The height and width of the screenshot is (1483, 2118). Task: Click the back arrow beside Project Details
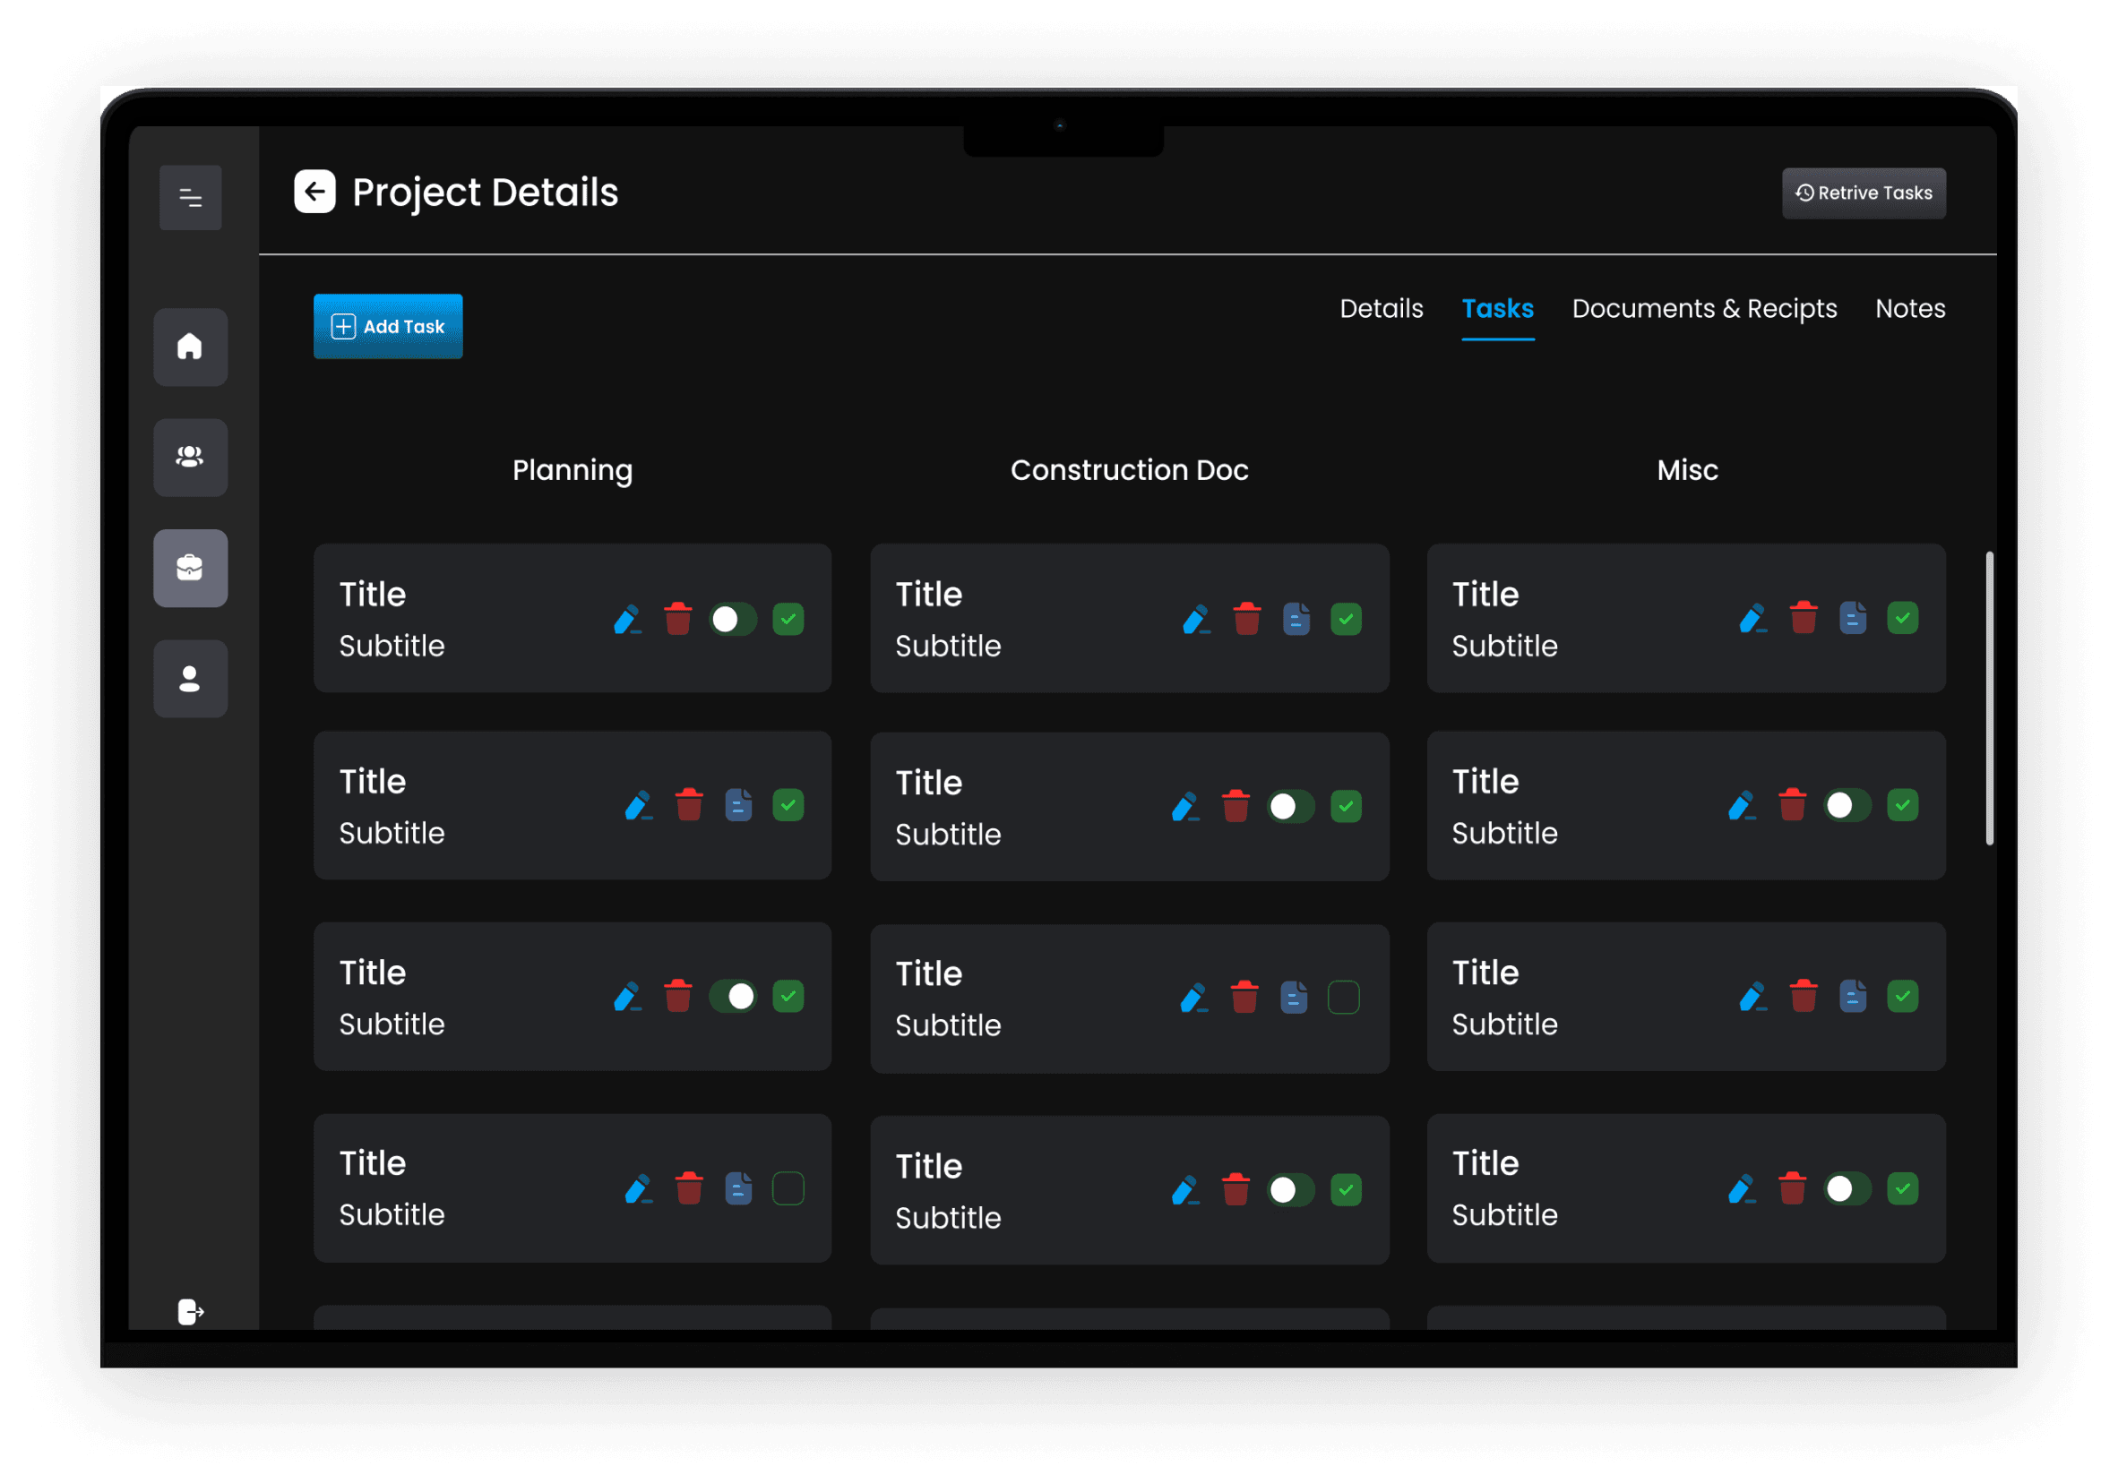point(314,192)
